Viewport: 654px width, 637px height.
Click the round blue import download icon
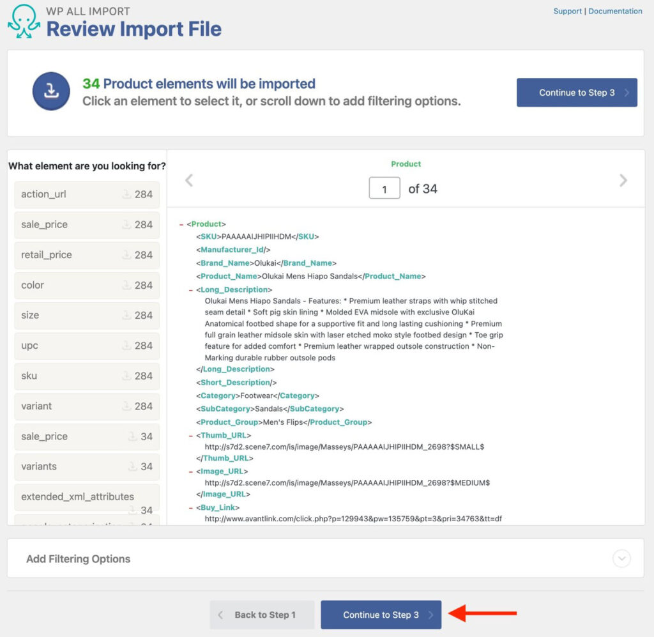click(x=51, y=91)
